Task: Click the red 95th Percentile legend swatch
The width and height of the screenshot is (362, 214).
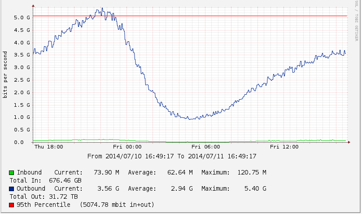Action: click(x=11, y=205)
